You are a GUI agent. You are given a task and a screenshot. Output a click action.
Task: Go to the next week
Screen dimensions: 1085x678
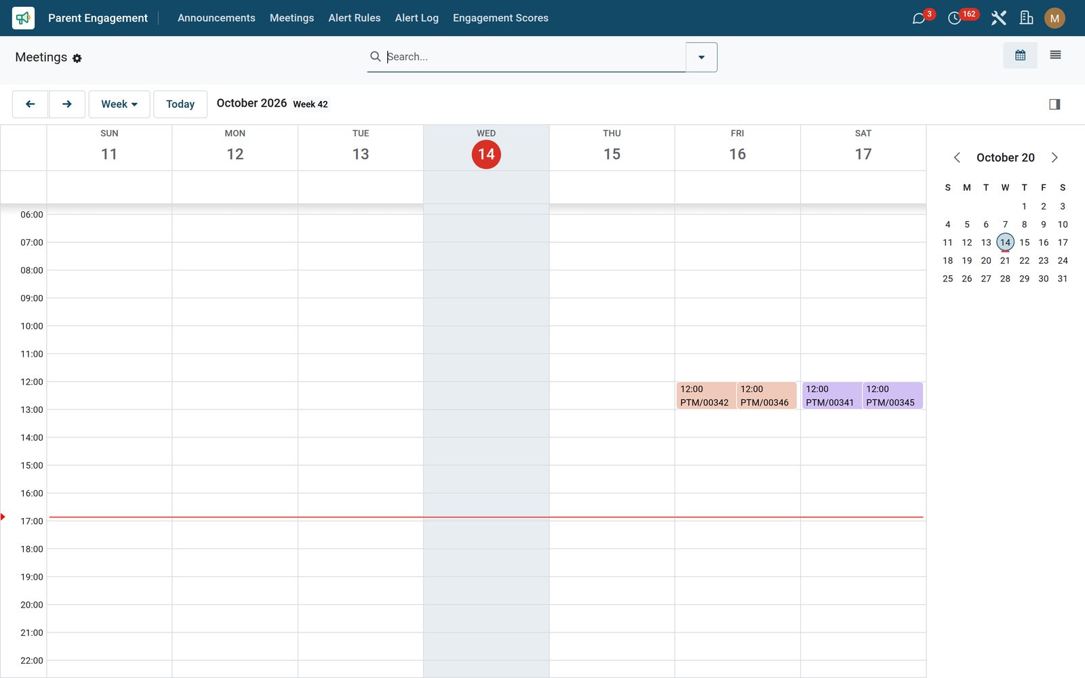(x=67, y=104)
